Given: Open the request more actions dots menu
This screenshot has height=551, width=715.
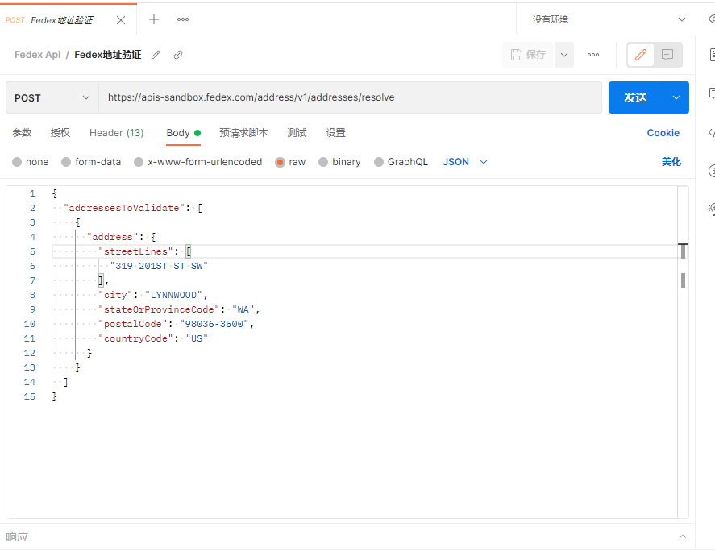Looking at the screenshot, I should pos(593,55).
